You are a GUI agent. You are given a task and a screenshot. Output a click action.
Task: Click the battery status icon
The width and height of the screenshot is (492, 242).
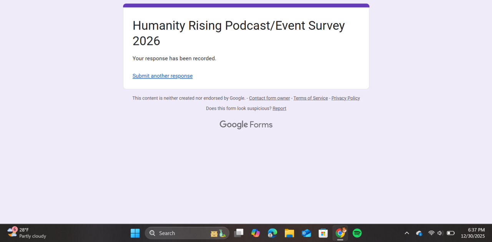pos(450,233)
